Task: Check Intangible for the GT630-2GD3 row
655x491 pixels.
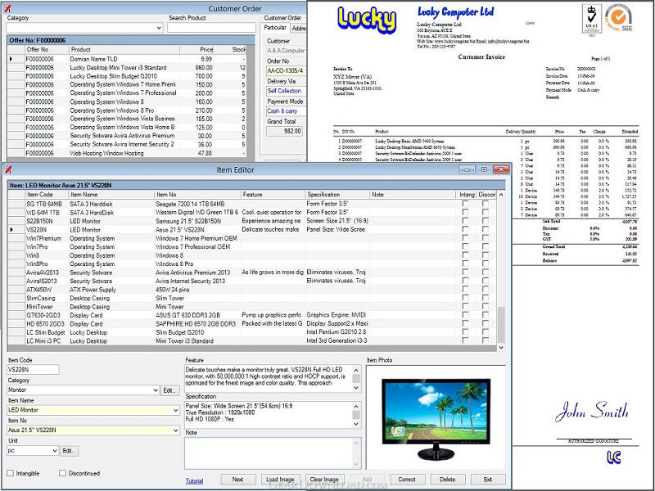Action: point(465,315)
